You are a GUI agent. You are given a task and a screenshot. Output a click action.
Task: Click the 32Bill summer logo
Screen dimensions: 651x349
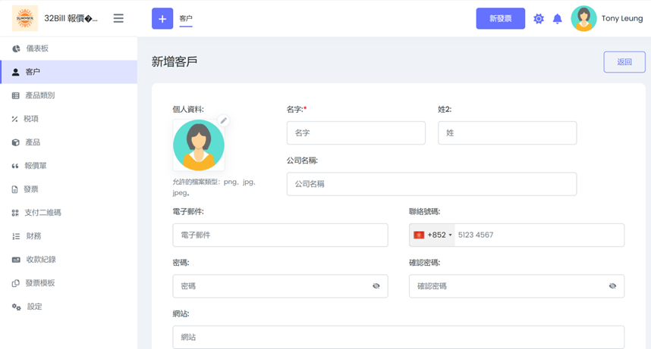25,18
